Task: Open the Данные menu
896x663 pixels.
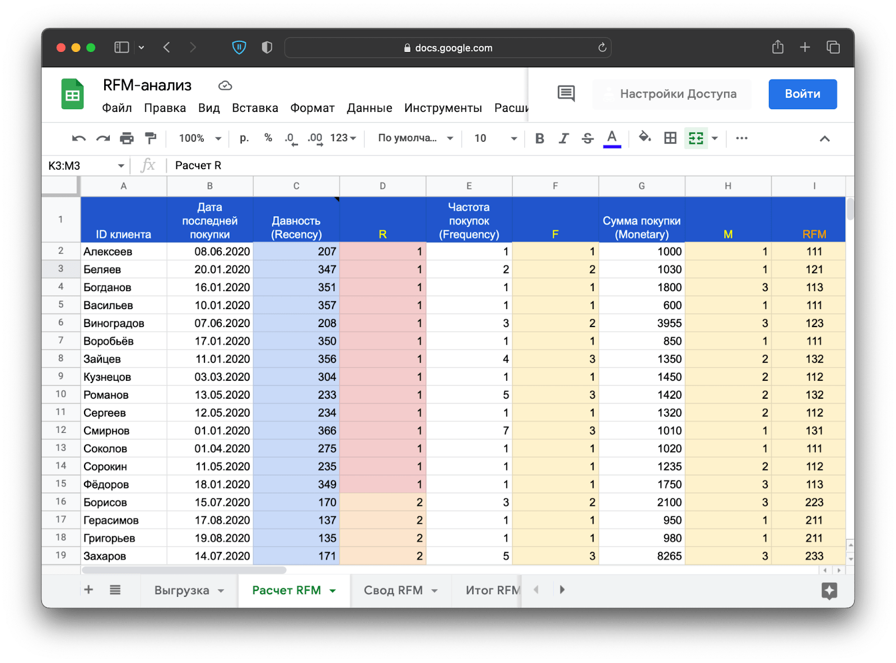Action: coord(369,108)
